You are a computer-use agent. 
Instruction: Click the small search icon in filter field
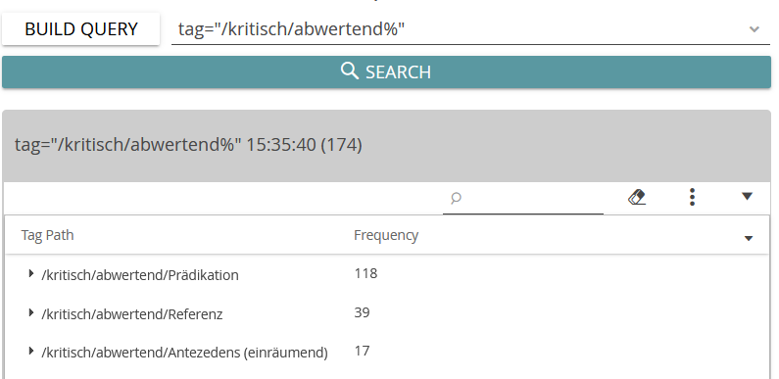point(456,198)
